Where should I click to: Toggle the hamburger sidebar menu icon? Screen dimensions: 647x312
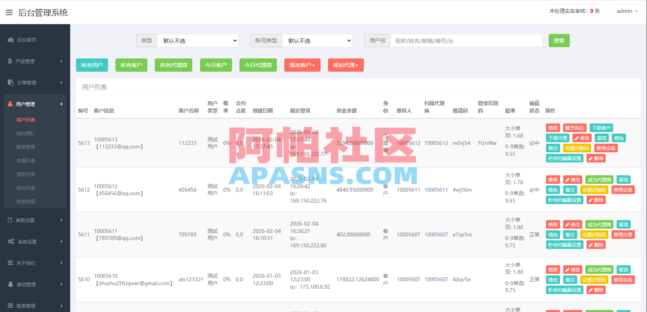9,13
